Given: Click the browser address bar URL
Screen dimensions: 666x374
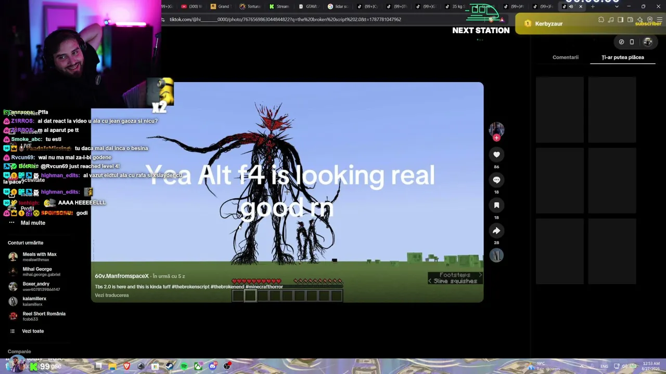Looking at the screenshot, I should coord(285,20).
